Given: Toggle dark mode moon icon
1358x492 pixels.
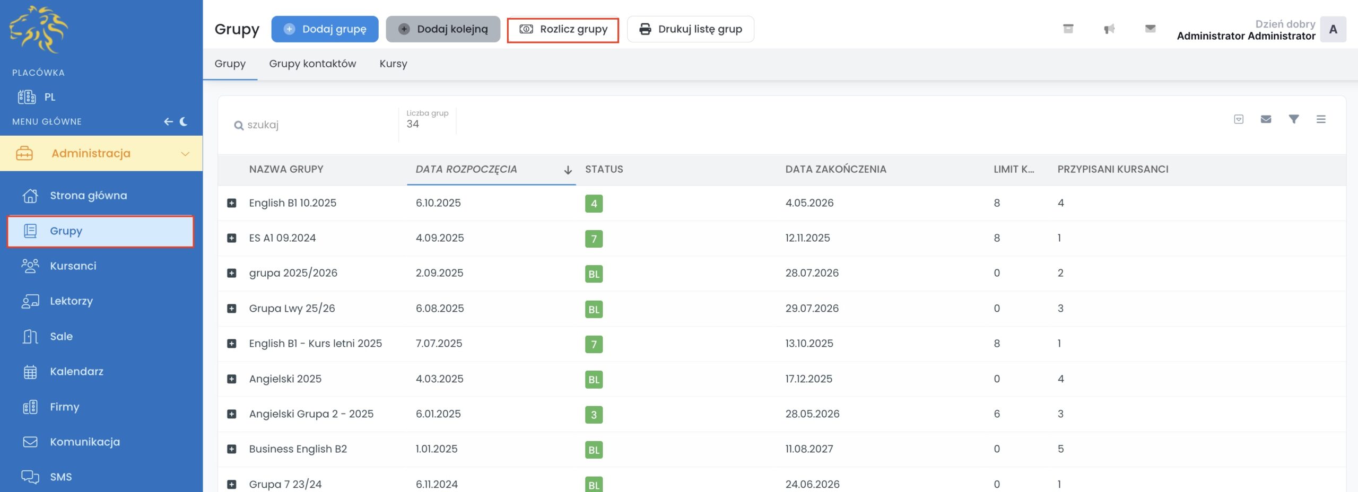Looking at the screenshot, I should tap(184, 121).
